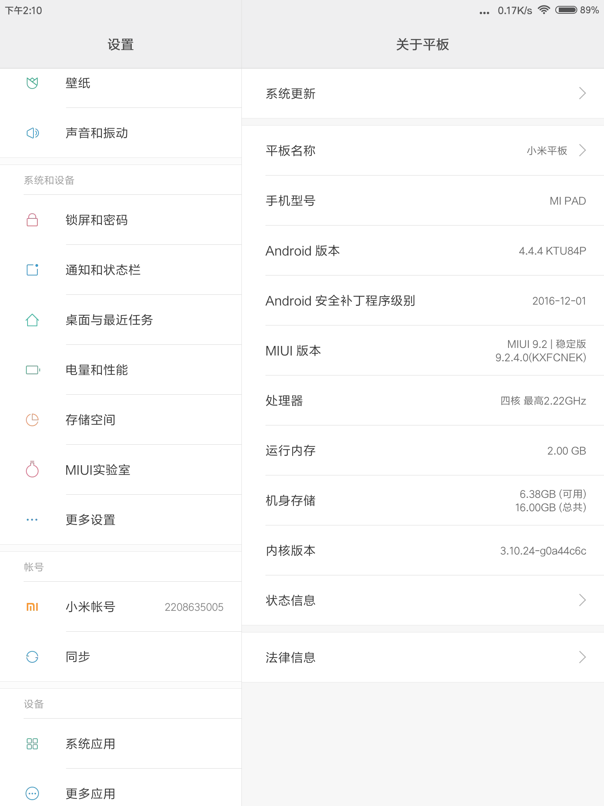Tap the 运行内存 row
Viewport: 604px width, 806px height.
(423, 450)
